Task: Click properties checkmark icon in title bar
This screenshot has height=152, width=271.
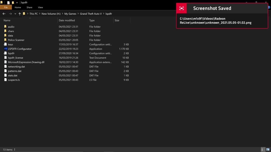Action: tap(8, 3)
